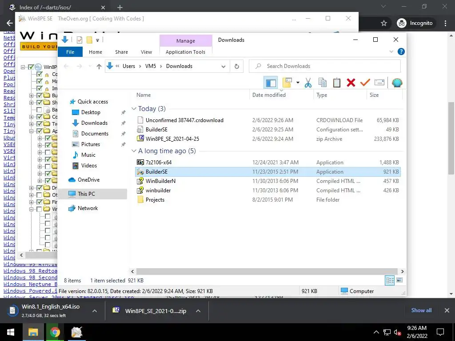Open the Windows_Powered.i link in Chrome page
This screenshot has height=341, width=455.
[30, 291]
